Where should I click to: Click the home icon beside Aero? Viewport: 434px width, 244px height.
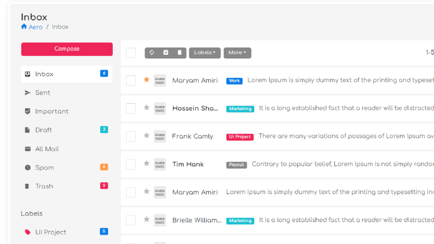point(24,27)
